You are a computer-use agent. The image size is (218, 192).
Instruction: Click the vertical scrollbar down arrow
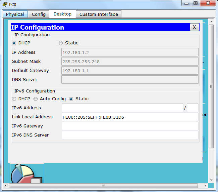[211, 180]
